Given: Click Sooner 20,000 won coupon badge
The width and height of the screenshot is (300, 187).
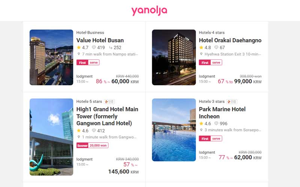Looking at the screenshot, I should tap(92, 145).
